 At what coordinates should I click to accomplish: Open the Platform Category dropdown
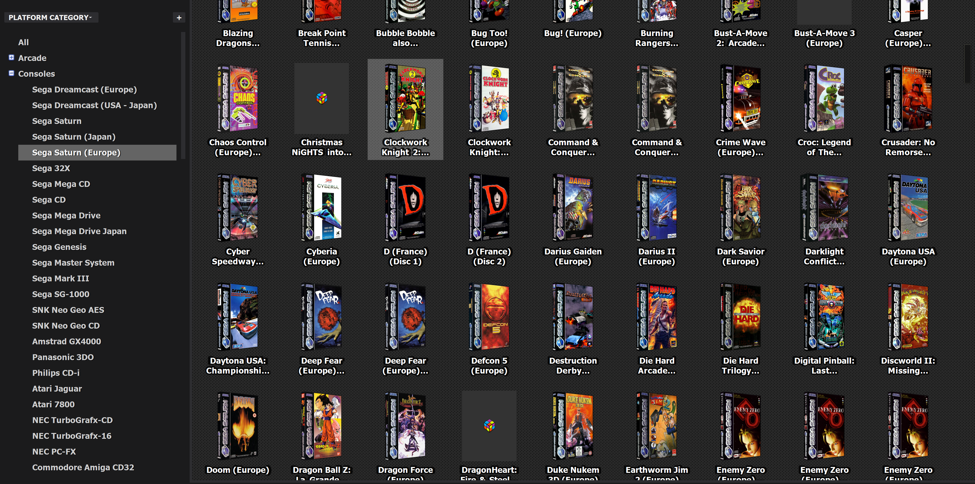pyautogui.click(x=51, y=18)
